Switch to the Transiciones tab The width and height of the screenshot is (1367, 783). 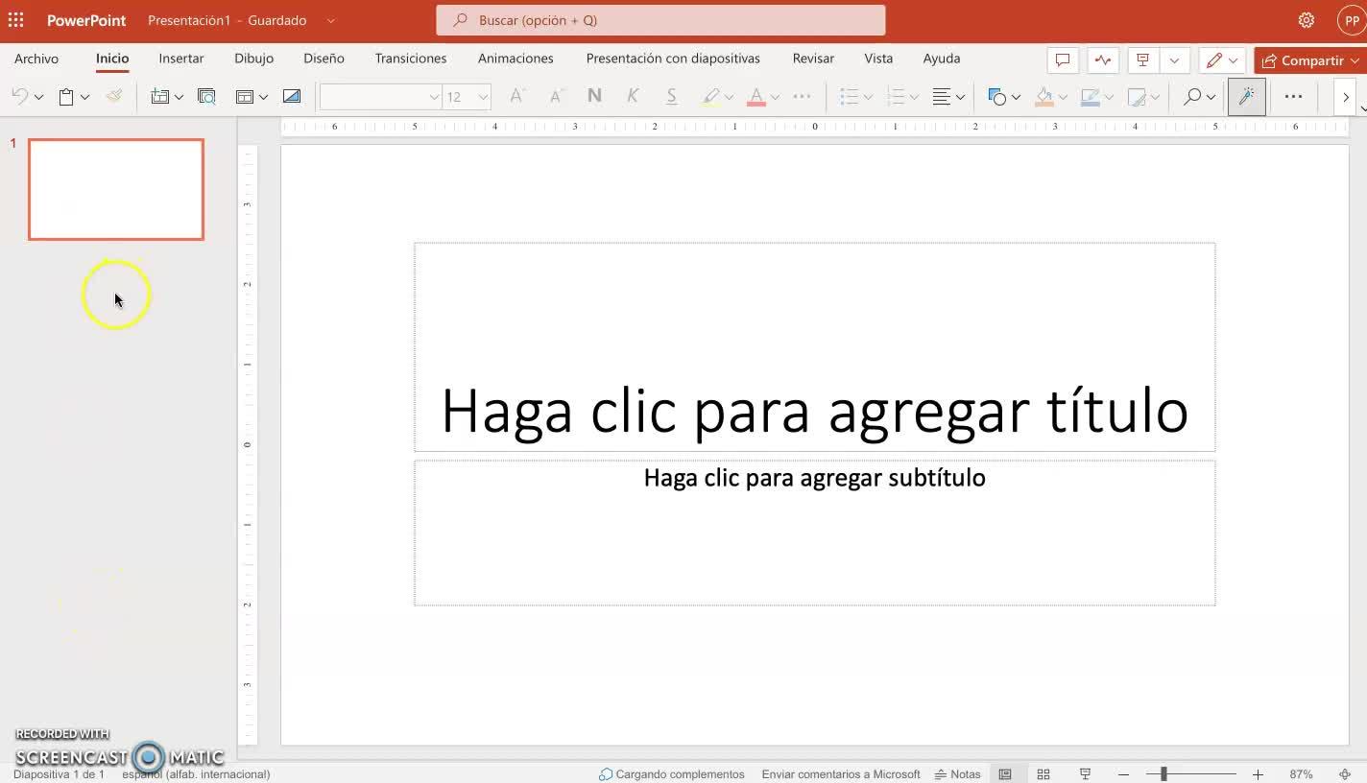click(410, 59)
